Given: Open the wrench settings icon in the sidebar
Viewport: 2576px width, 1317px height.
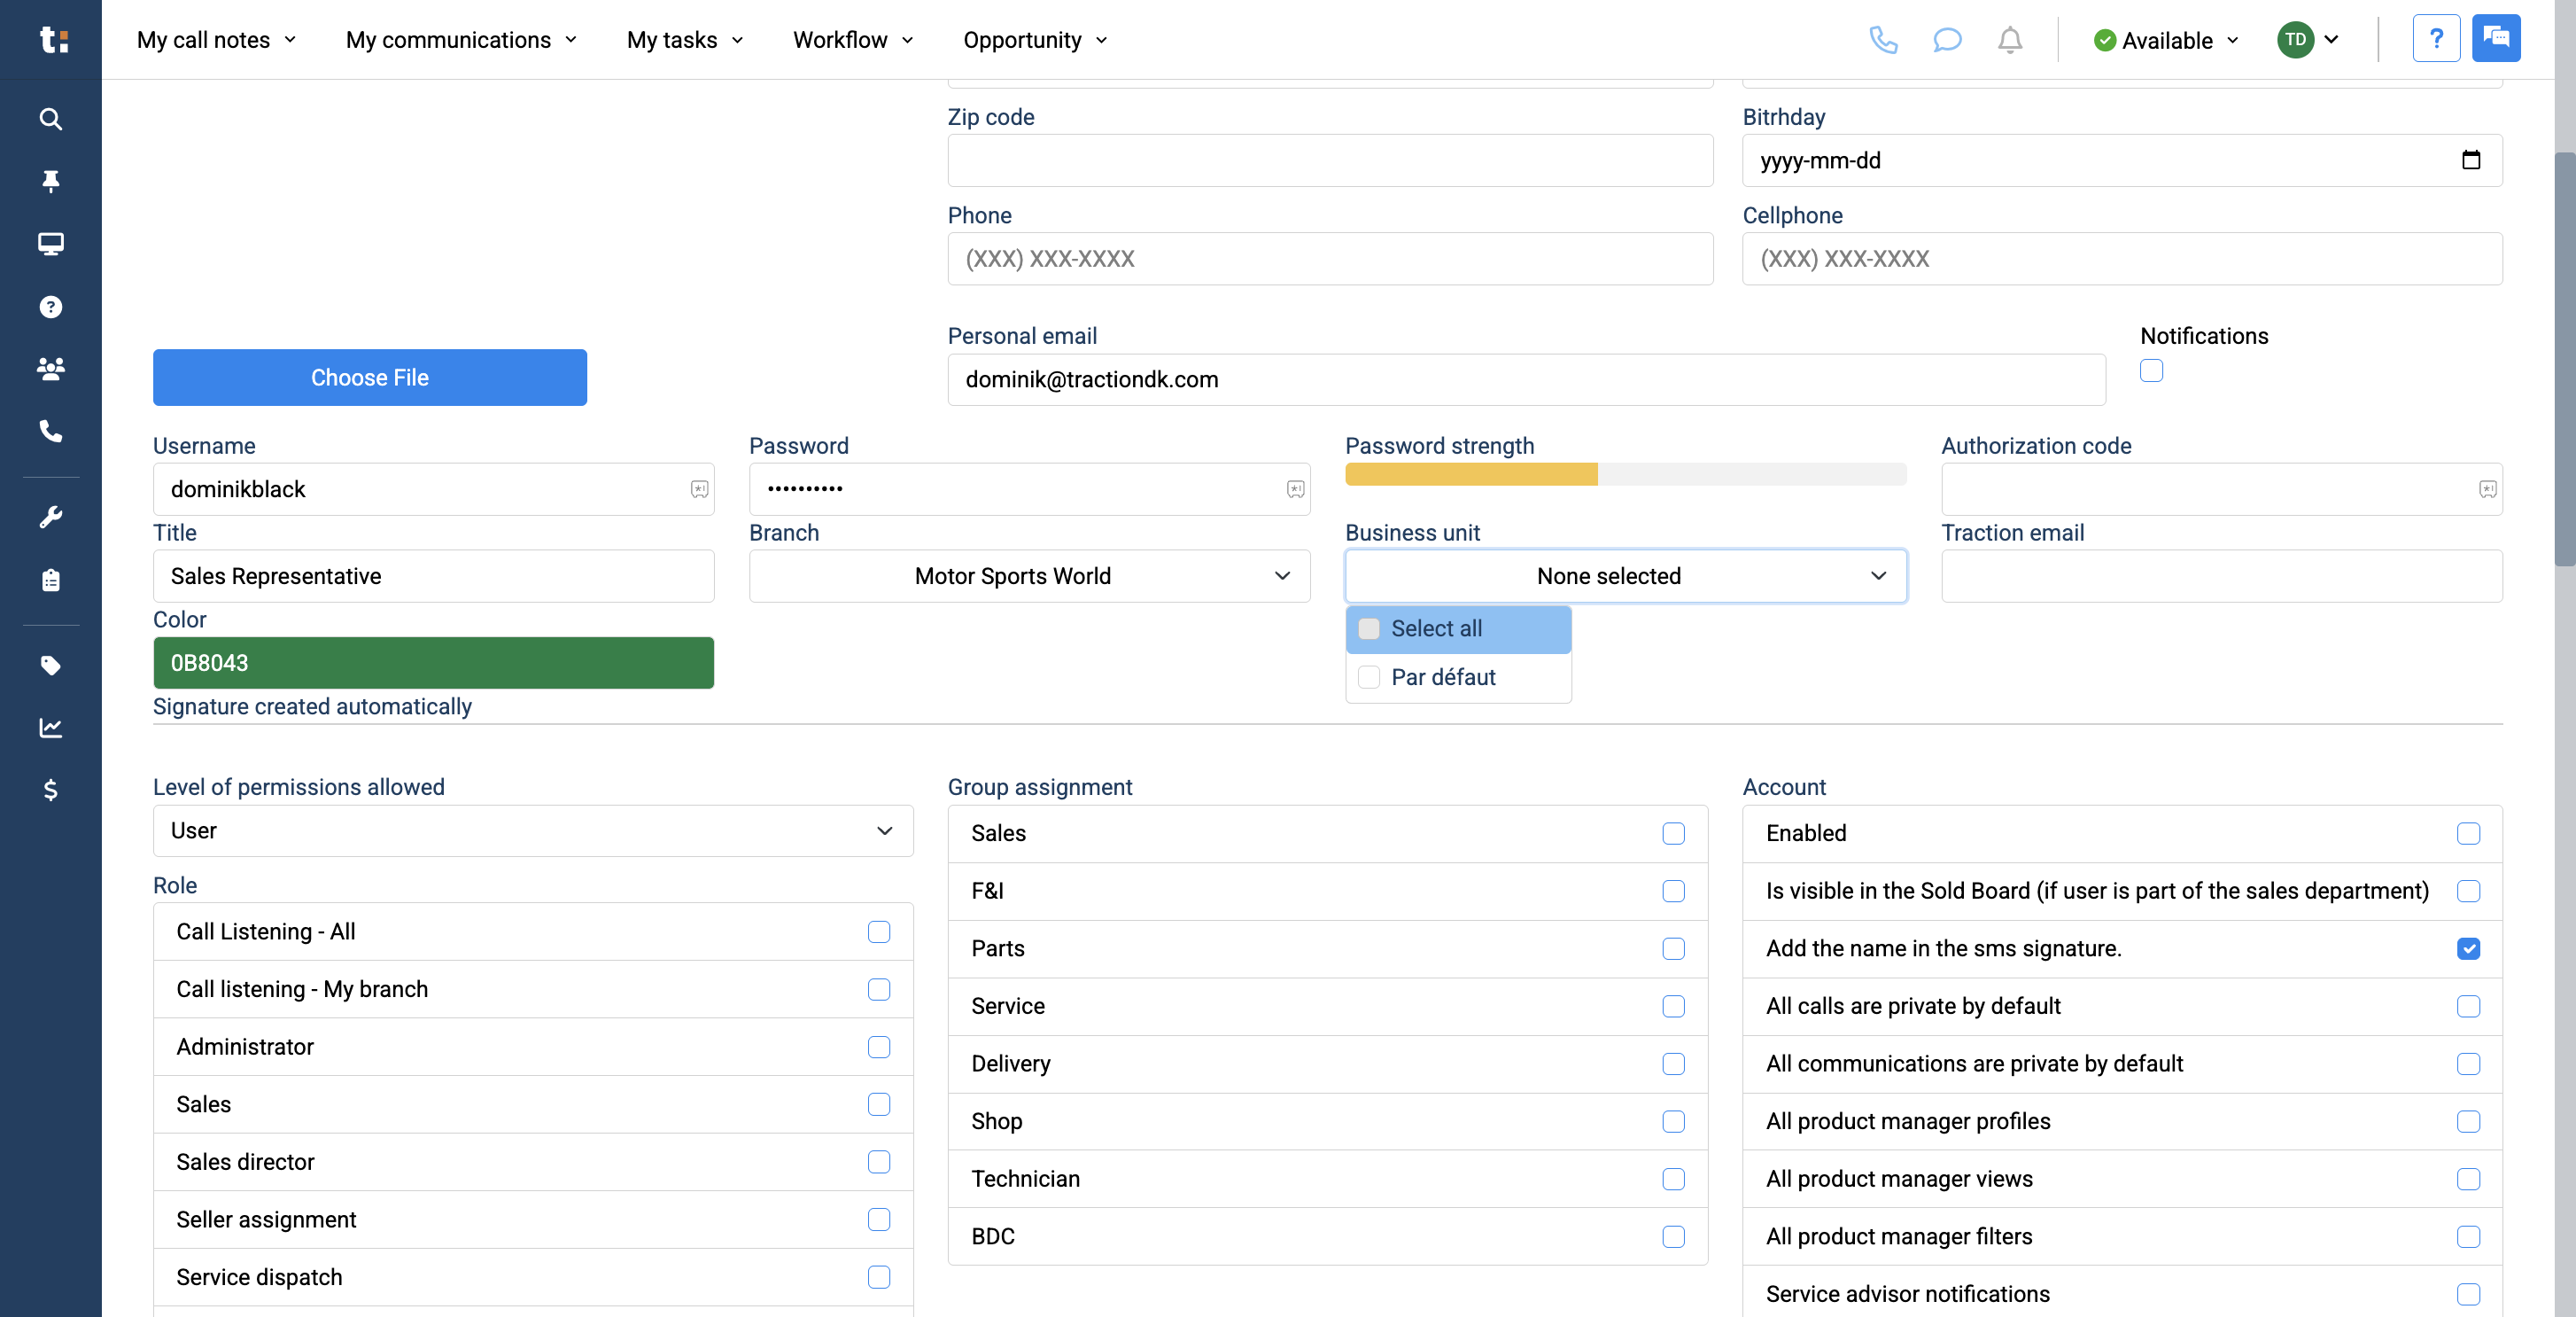Looking at the screenshot, I should pos(50,516).
